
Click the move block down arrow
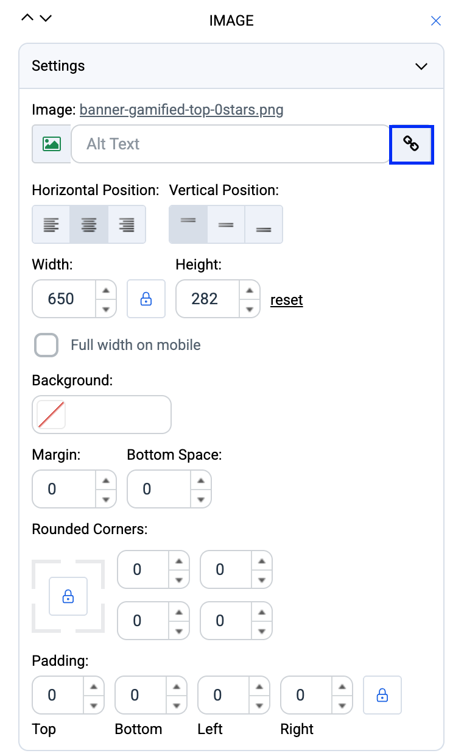45,18
